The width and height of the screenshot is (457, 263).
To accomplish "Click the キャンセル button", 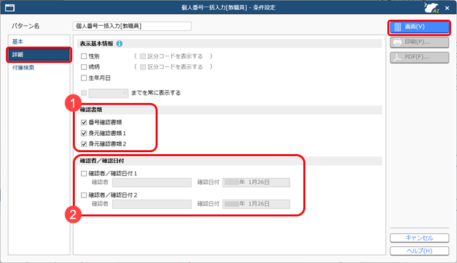I will 419,238.
